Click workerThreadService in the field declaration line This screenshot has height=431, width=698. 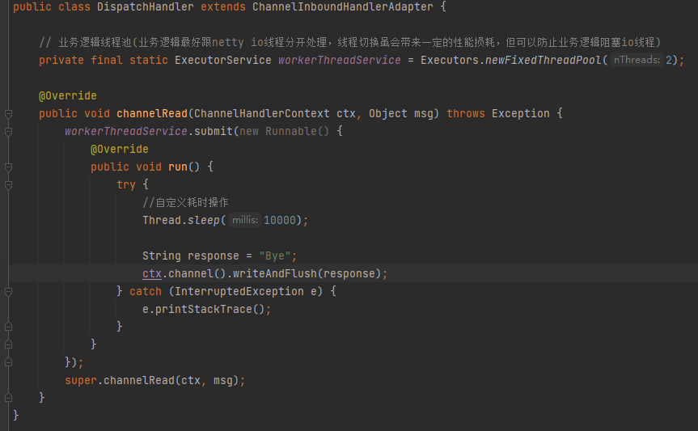point(339,60)
